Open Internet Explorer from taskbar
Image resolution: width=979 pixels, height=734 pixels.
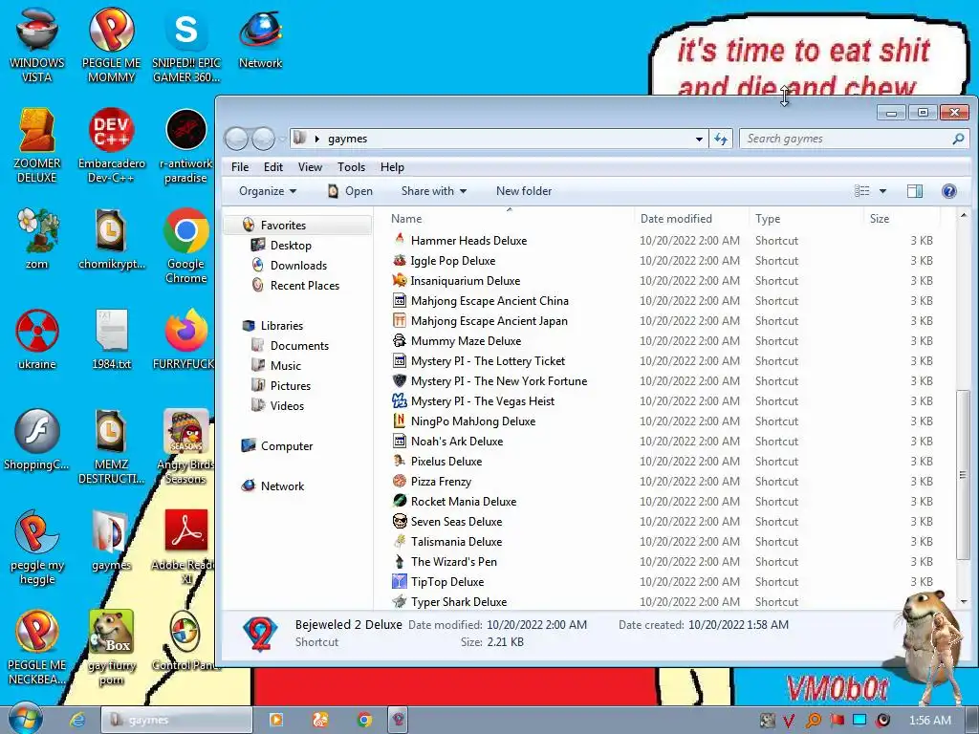(x=76, y=720)
